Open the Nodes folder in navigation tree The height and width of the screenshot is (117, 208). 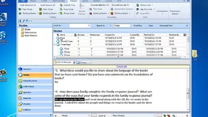[26, 29]
